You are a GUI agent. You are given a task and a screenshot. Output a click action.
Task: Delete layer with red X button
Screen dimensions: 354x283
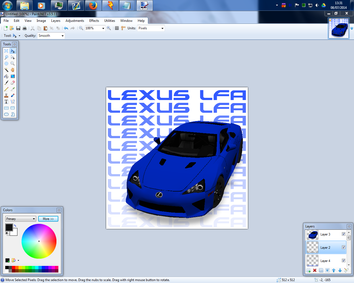click(315, 270)
